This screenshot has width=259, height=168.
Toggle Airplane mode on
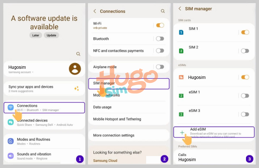click(x=160, y=67)
